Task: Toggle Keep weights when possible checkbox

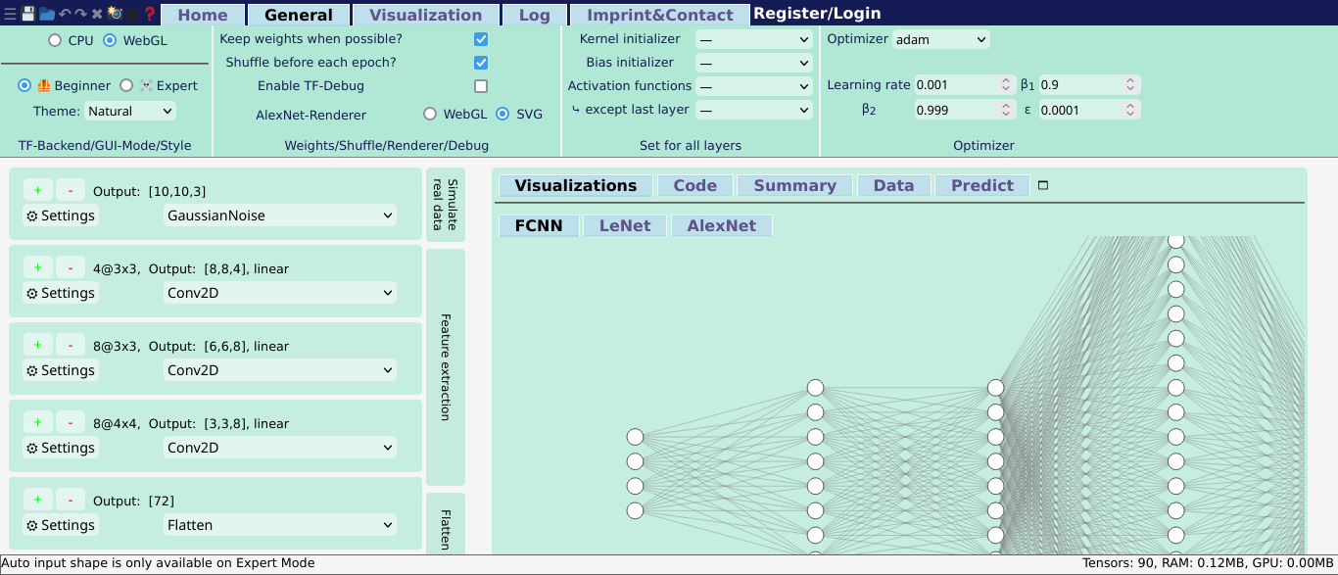Action: [x=481, y=39]
